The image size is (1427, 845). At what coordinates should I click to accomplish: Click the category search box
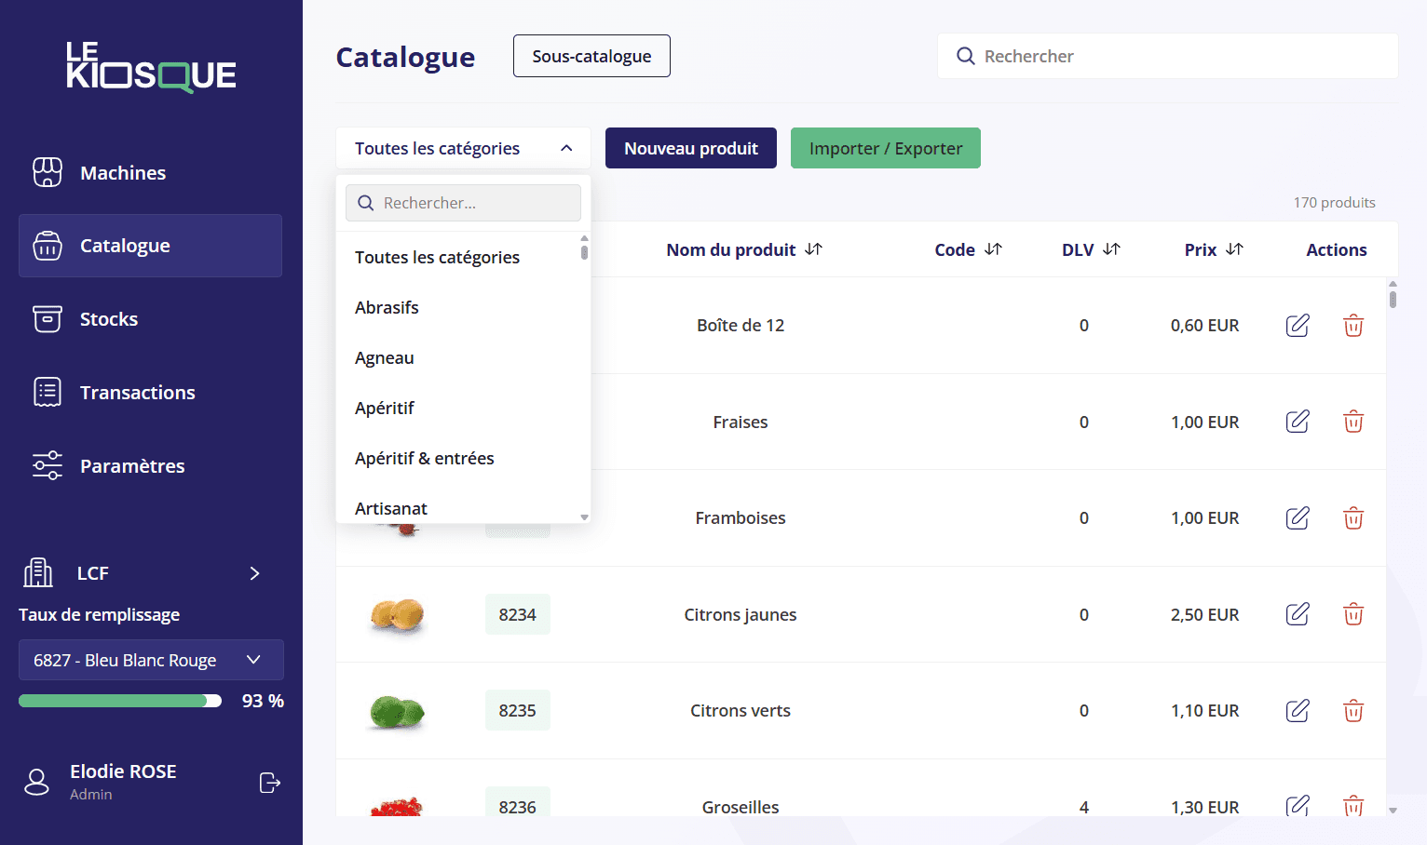click(x=463, y=203)
